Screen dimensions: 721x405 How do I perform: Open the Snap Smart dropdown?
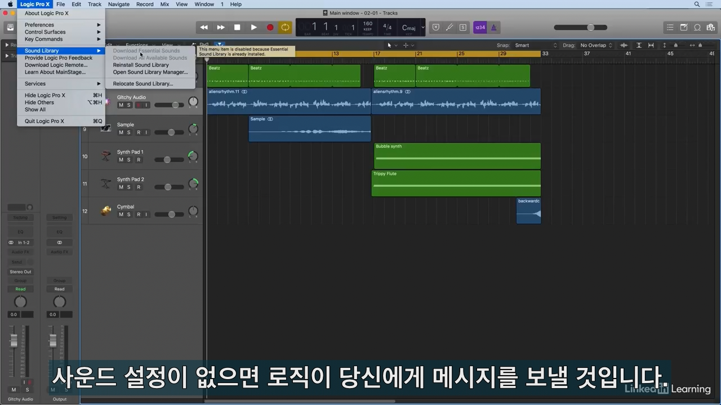point(535,45)
